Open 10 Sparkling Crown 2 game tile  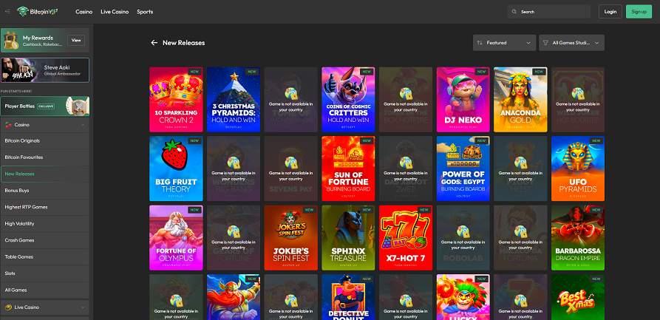pyautogui.click(x=176, y=100)
